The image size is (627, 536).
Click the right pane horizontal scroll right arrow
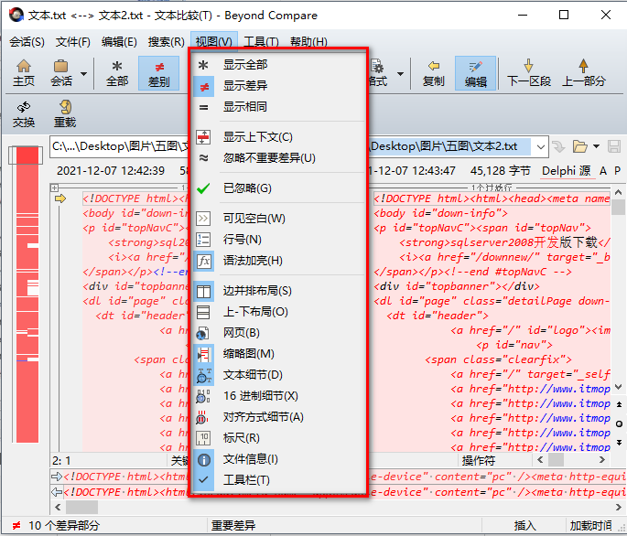[x=602, y=460]
